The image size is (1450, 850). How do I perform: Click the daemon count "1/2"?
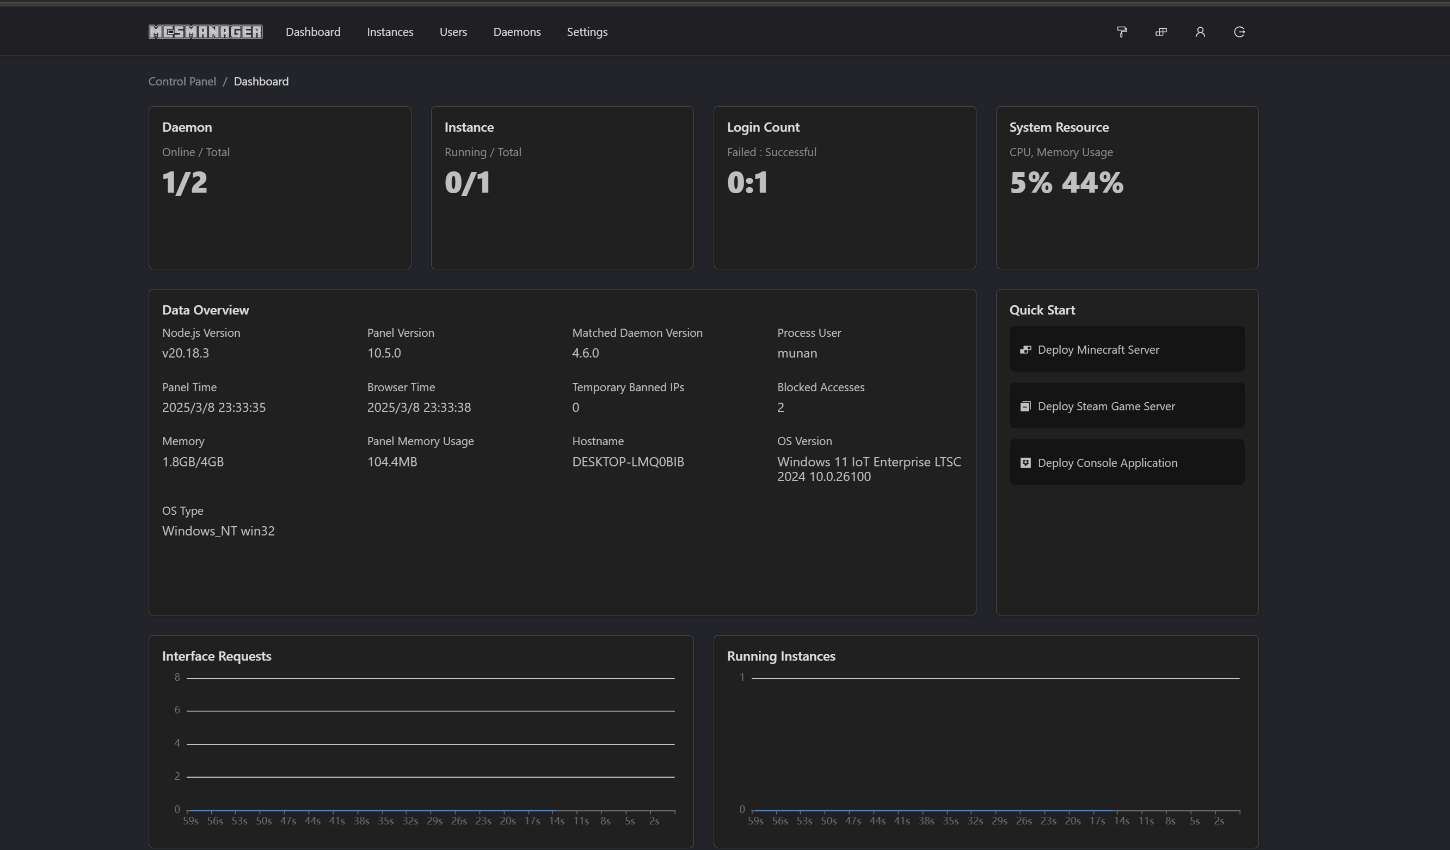(x=185, y=182)
